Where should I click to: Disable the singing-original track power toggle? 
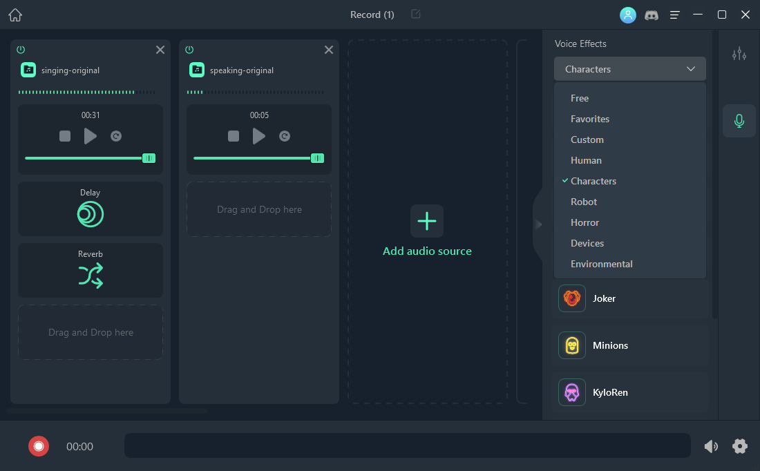tap(21, 49)
